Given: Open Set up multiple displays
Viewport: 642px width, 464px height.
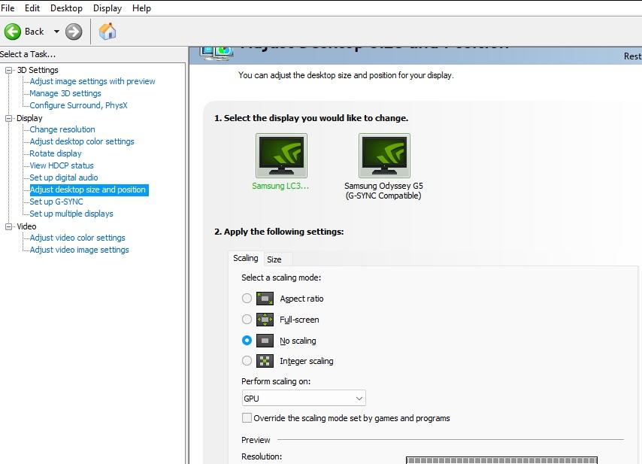Looking at the screenshot, I should click(71, 214).
